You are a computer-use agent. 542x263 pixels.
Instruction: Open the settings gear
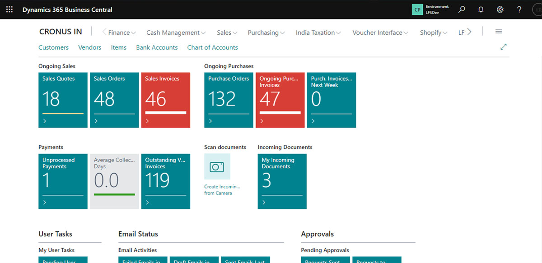[x=500, y=9]
